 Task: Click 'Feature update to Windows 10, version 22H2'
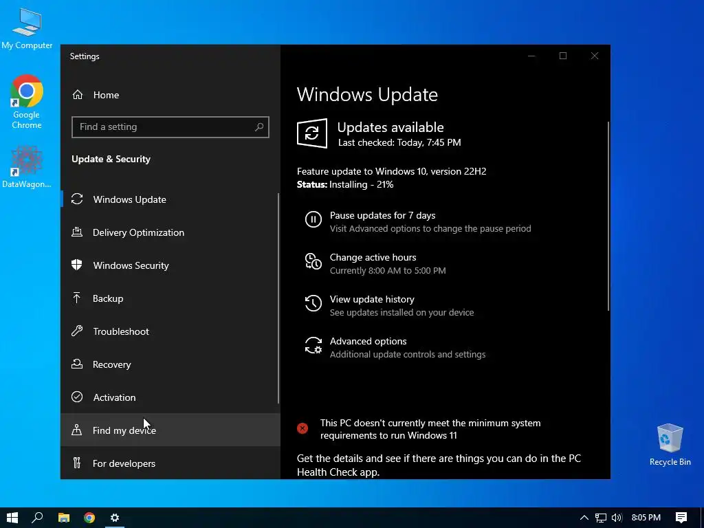391,171
